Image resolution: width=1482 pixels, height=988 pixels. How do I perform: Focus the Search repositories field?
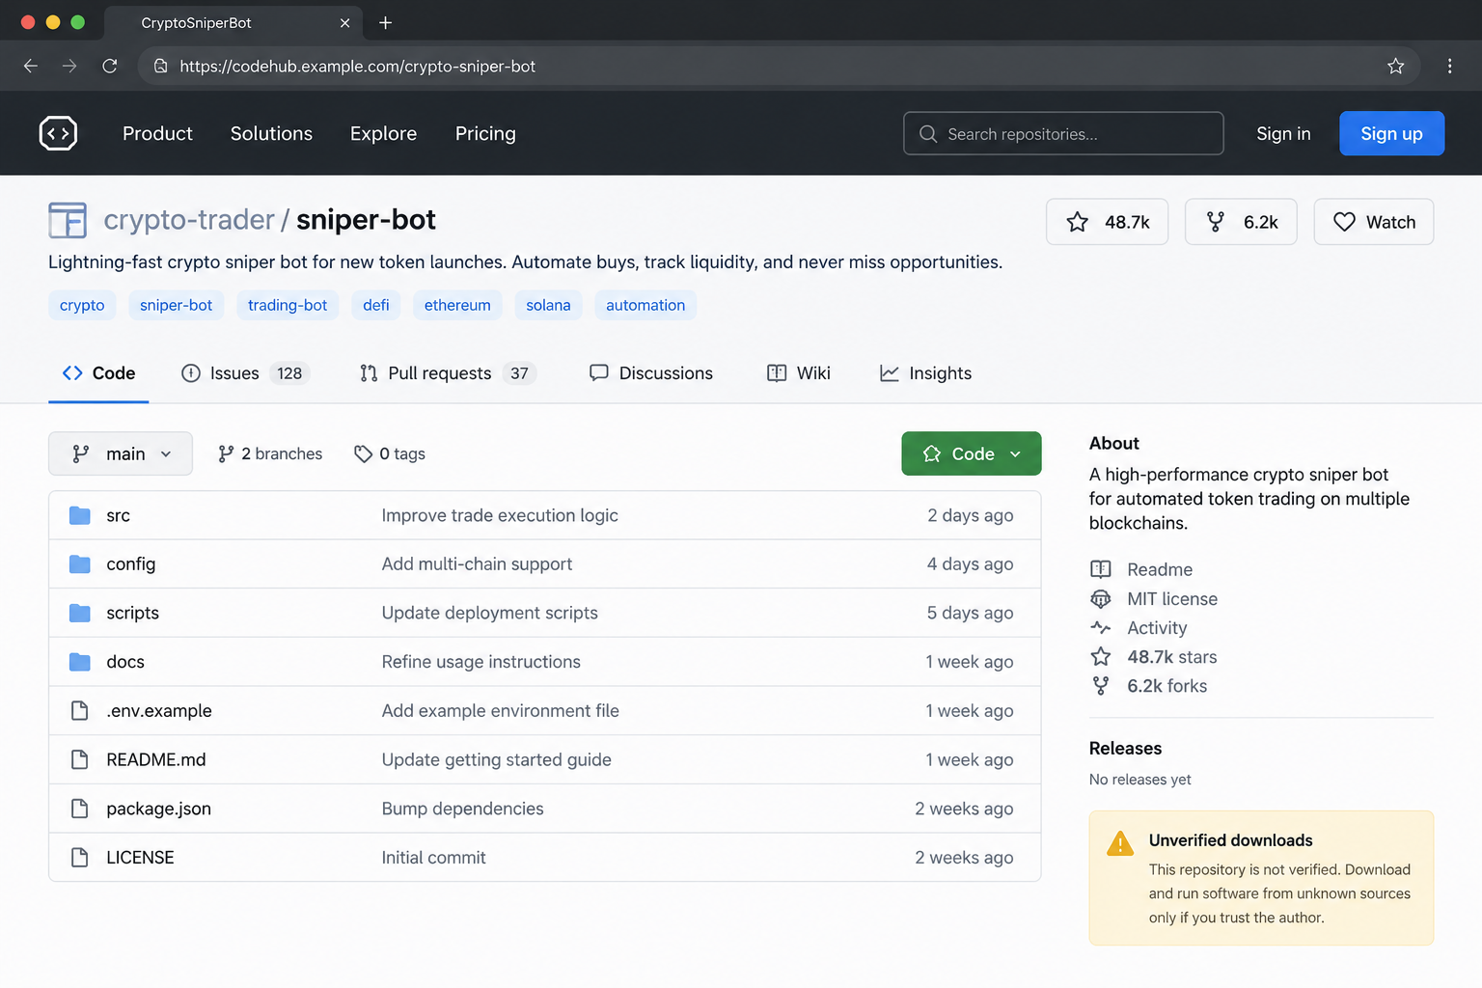(x=1063, y=134)
